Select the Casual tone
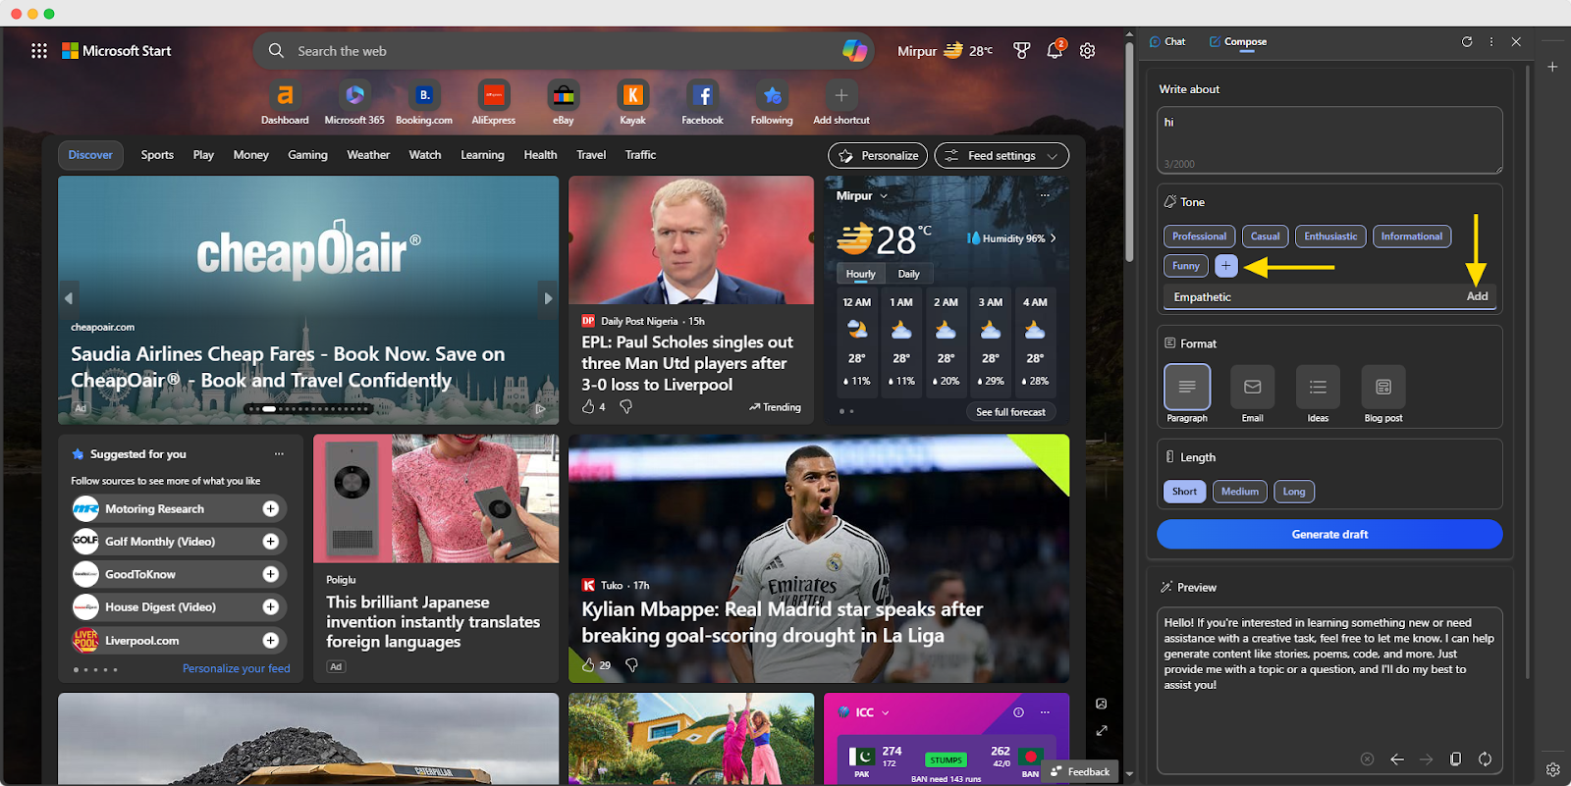This screenshot has height=786, width=1571. pyautogui.click(x=1265, y=236)
